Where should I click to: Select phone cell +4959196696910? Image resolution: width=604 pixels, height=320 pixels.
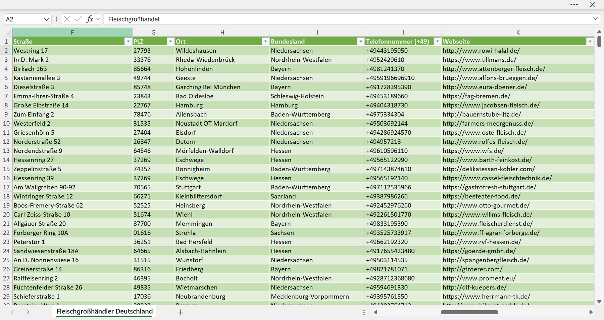(x=403, y=78)
